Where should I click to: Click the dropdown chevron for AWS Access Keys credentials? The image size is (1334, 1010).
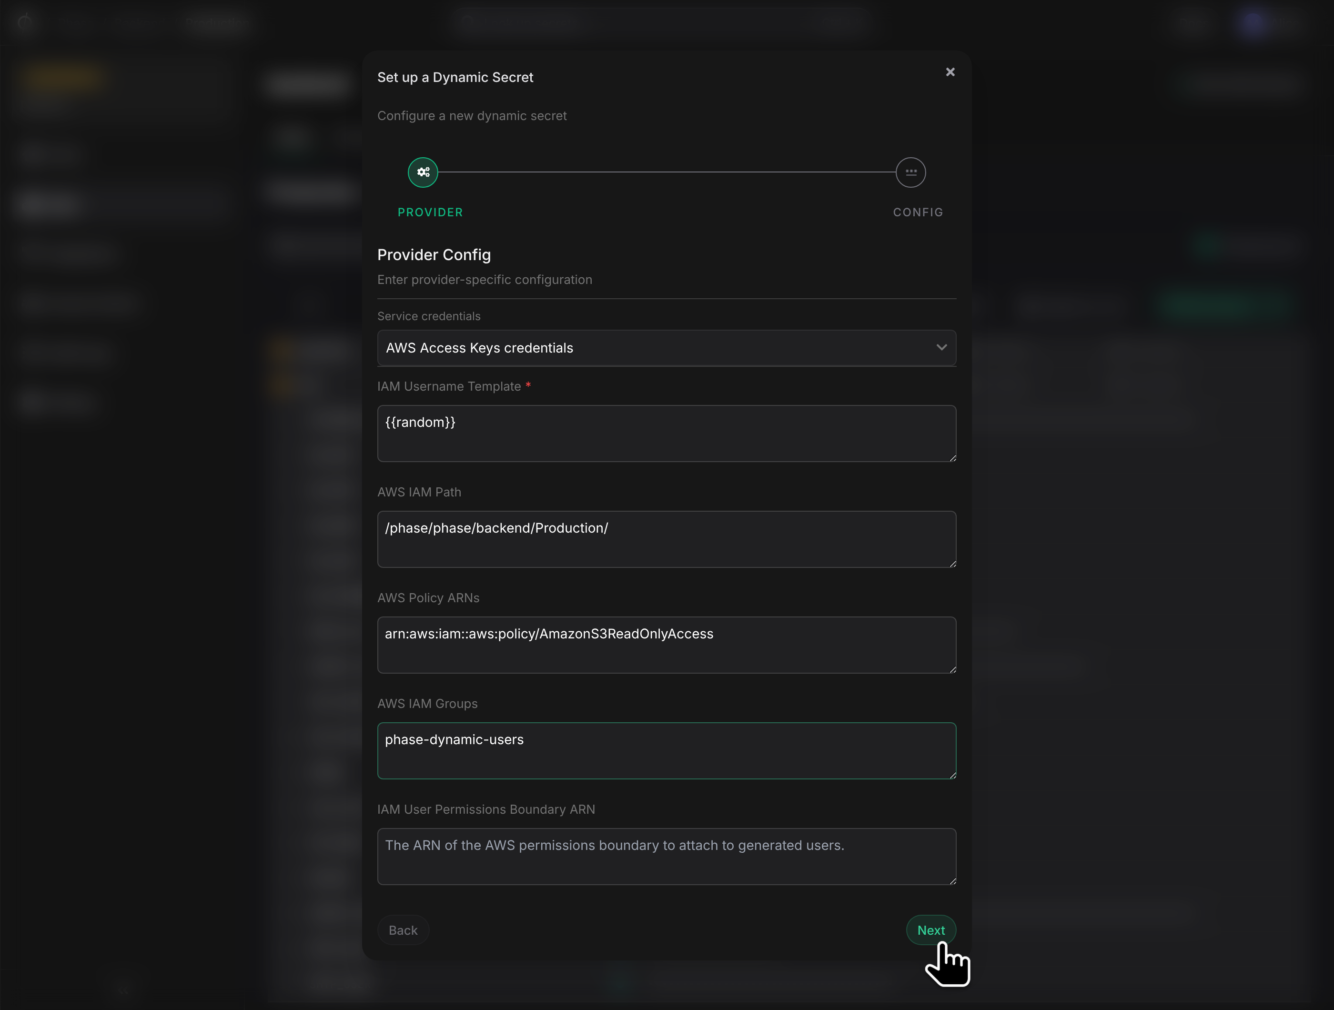tap(941, 347)
